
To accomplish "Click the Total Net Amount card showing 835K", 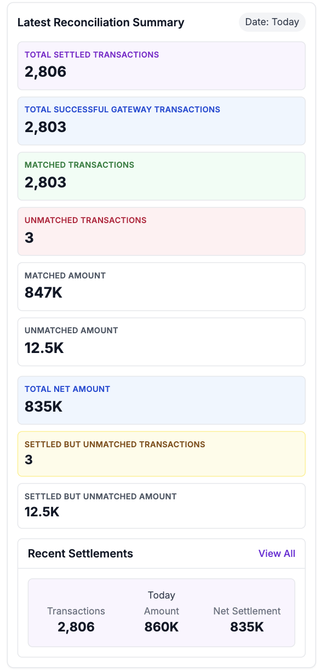I will tap(162, 399).
